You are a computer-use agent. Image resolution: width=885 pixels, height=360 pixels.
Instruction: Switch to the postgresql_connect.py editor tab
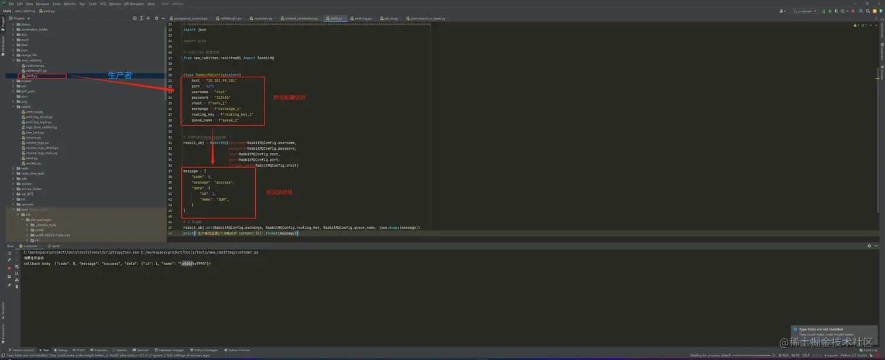click(190, 18)
